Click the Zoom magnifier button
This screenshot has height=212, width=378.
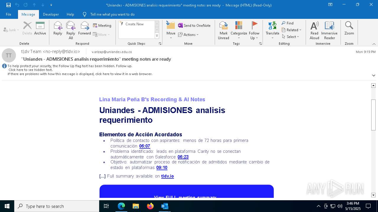click(349, 28)
